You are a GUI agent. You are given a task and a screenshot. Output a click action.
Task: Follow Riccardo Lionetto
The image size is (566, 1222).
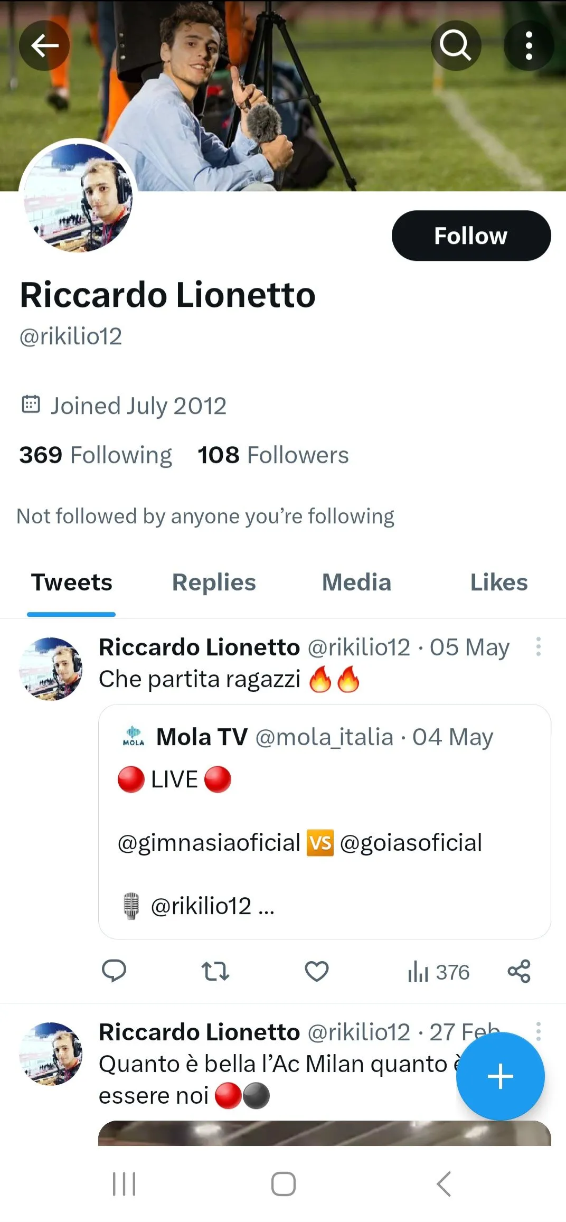coord(471,236)
